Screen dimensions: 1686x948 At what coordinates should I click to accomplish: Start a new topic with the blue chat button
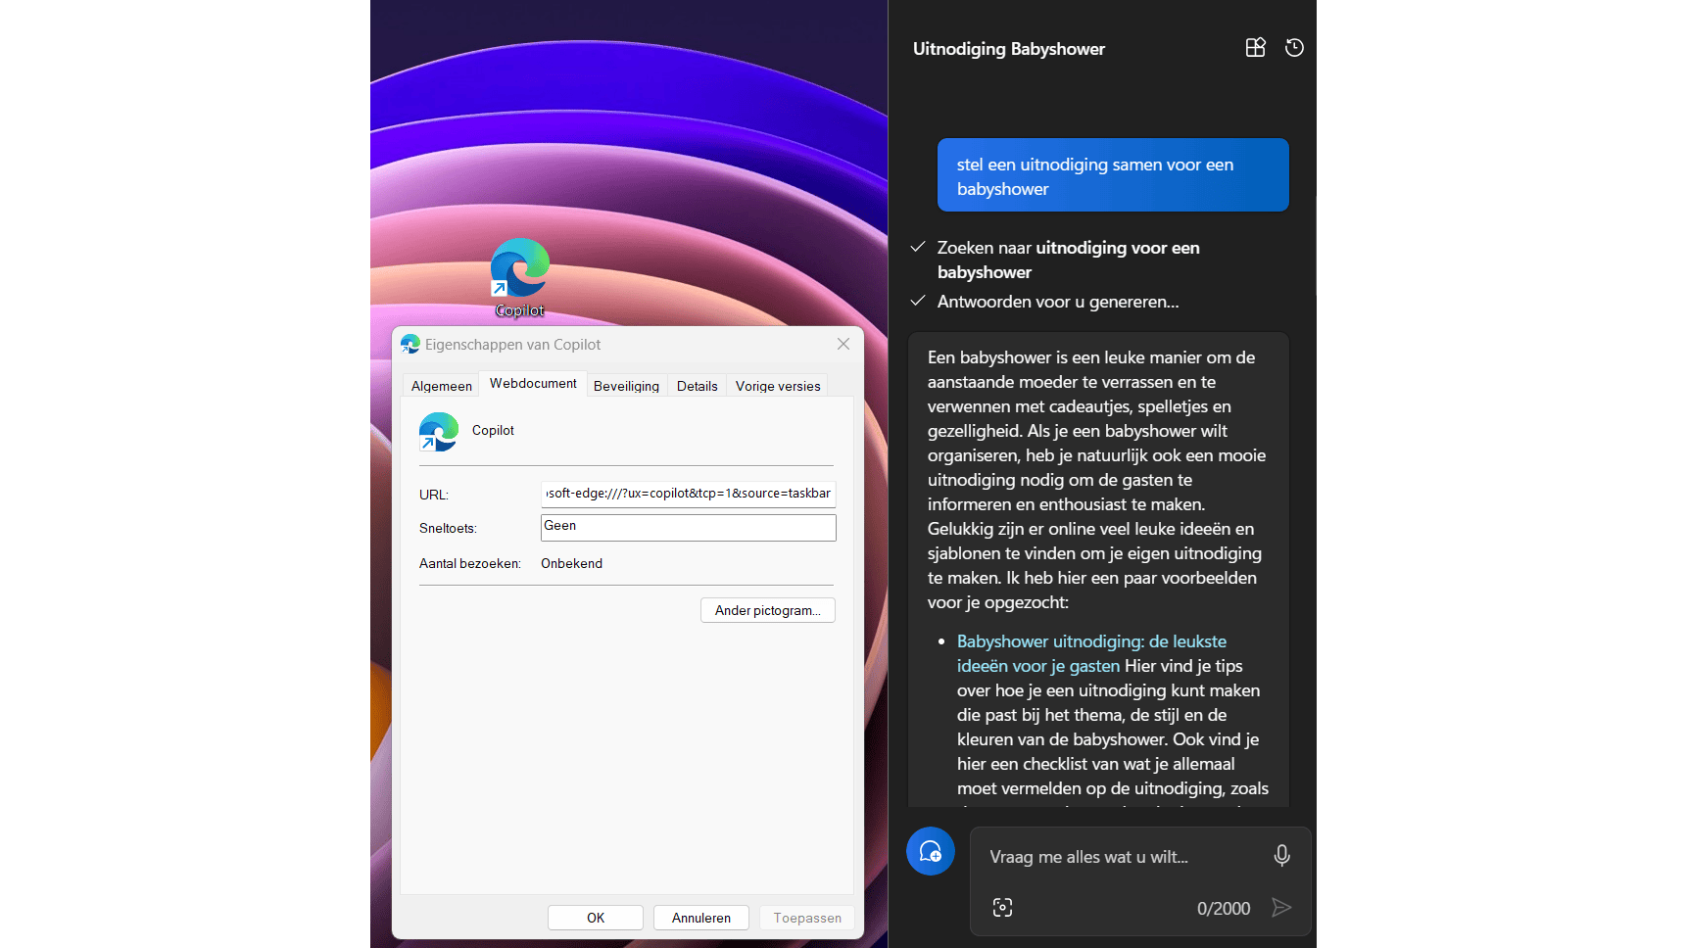coord(931,851)
